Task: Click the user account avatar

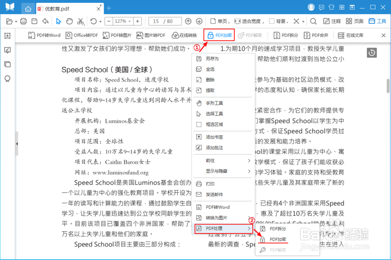Action: pos(311,7)
